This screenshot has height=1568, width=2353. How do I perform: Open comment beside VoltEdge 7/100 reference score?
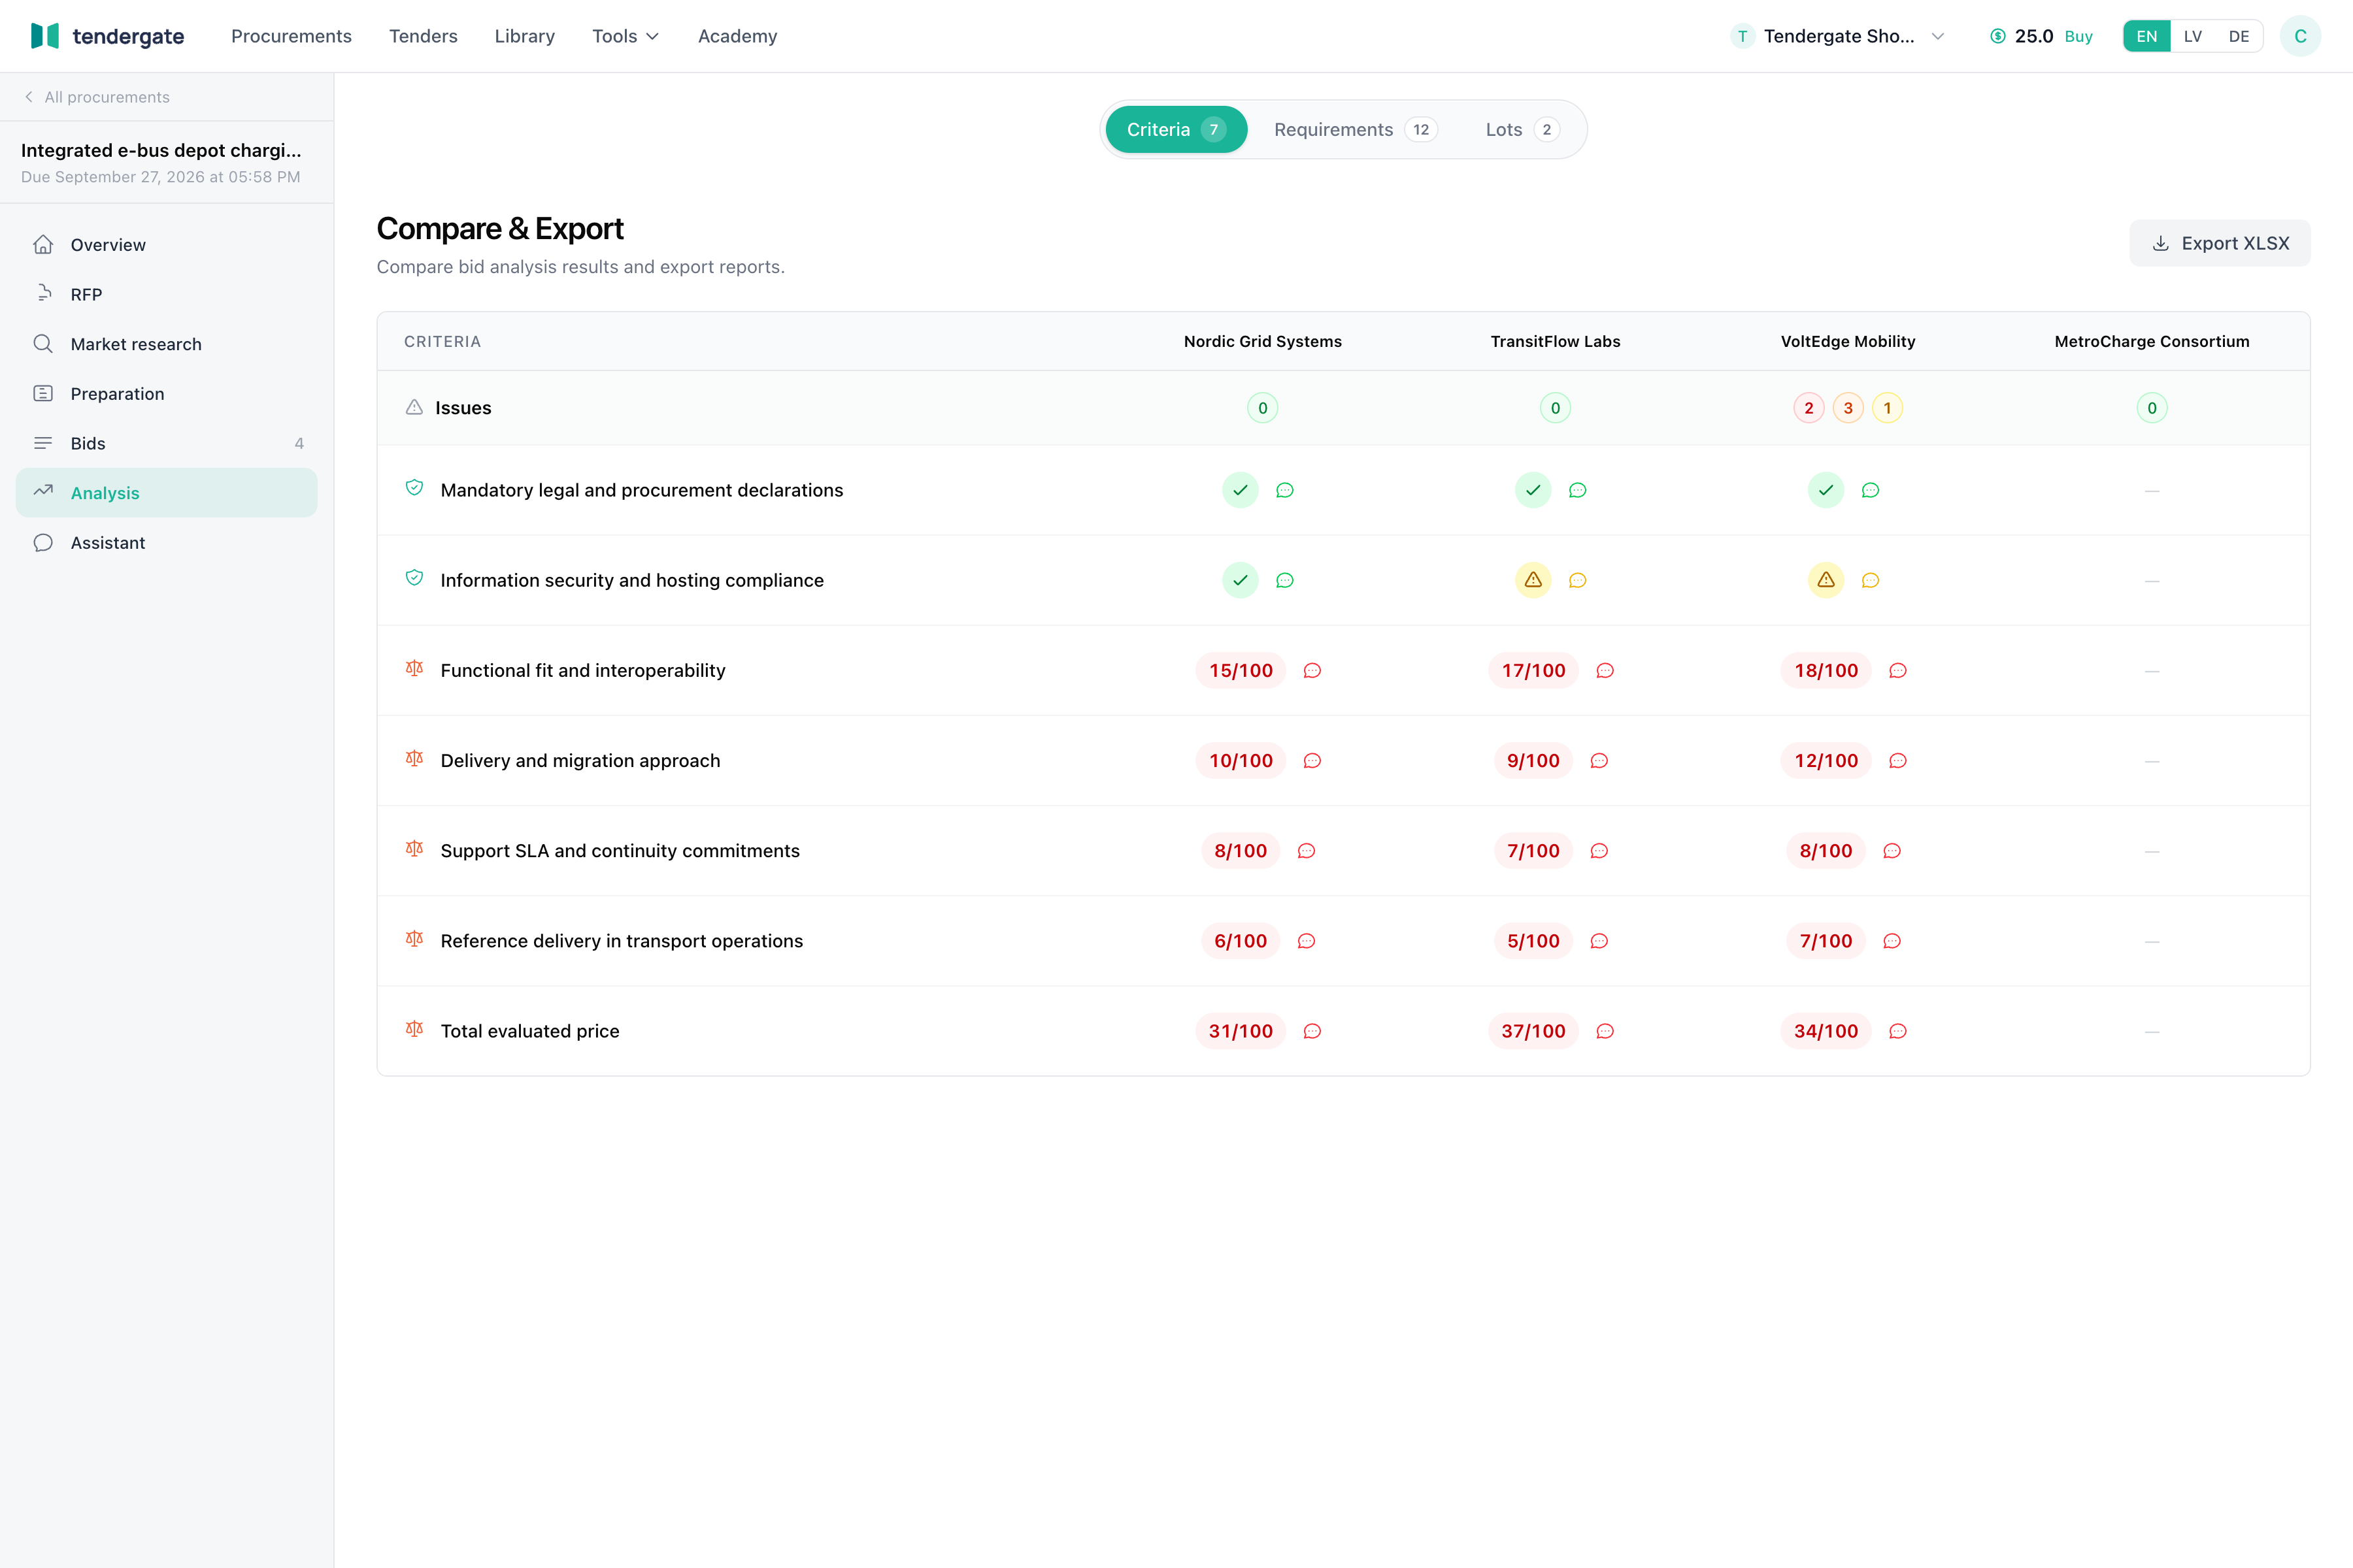[1892, 941]
